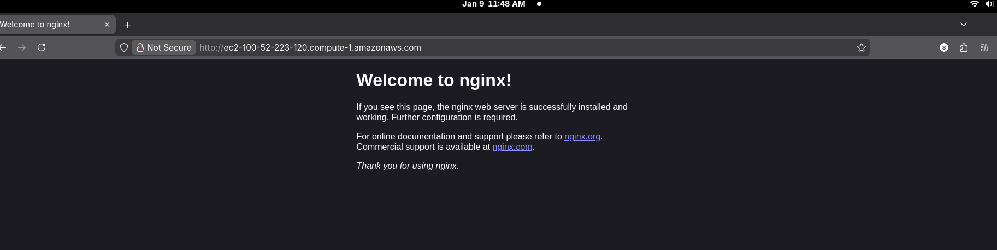Click the Wi-Fi icon in system bar
The height and width of the screenshot is (250, 997).
(x=974, y=4)
